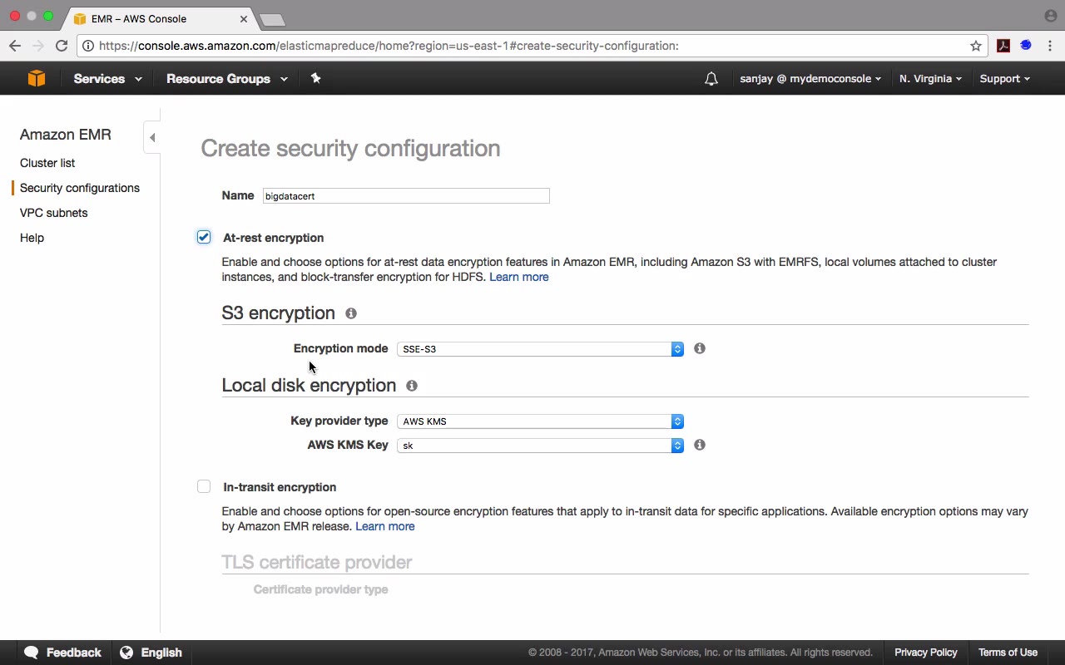The image size is (1065, 665).
Task: Click info icon beside S3 encryption heading
Action: [x=351, y=313]
